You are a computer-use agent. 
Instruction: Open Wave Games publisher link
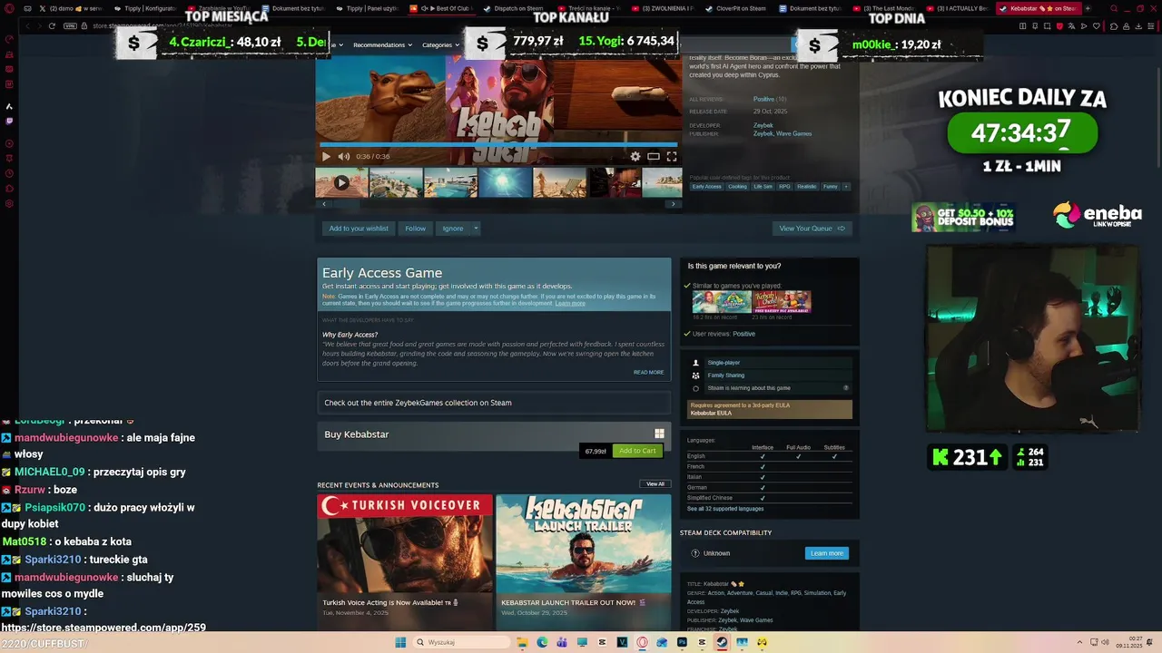793,133
